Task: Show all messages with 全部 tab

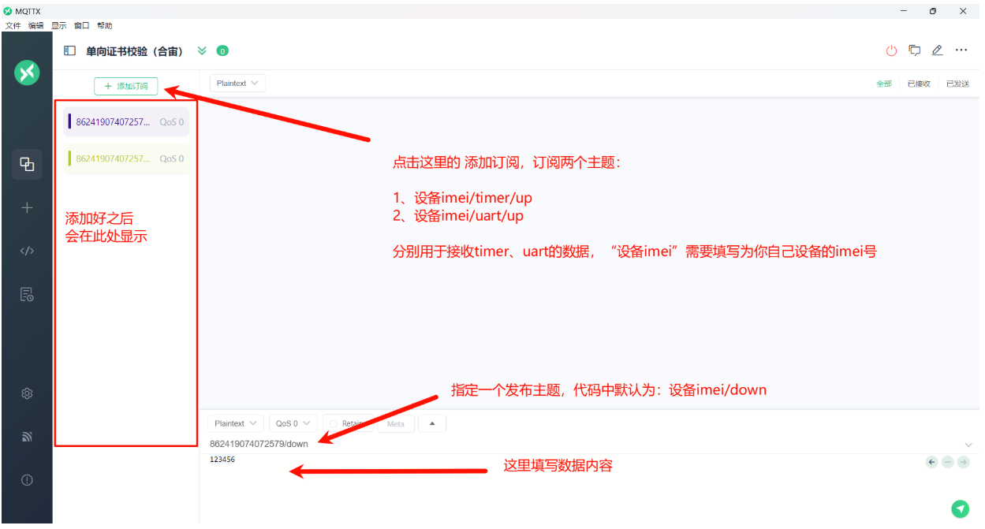Action: [x=884, y=84]
